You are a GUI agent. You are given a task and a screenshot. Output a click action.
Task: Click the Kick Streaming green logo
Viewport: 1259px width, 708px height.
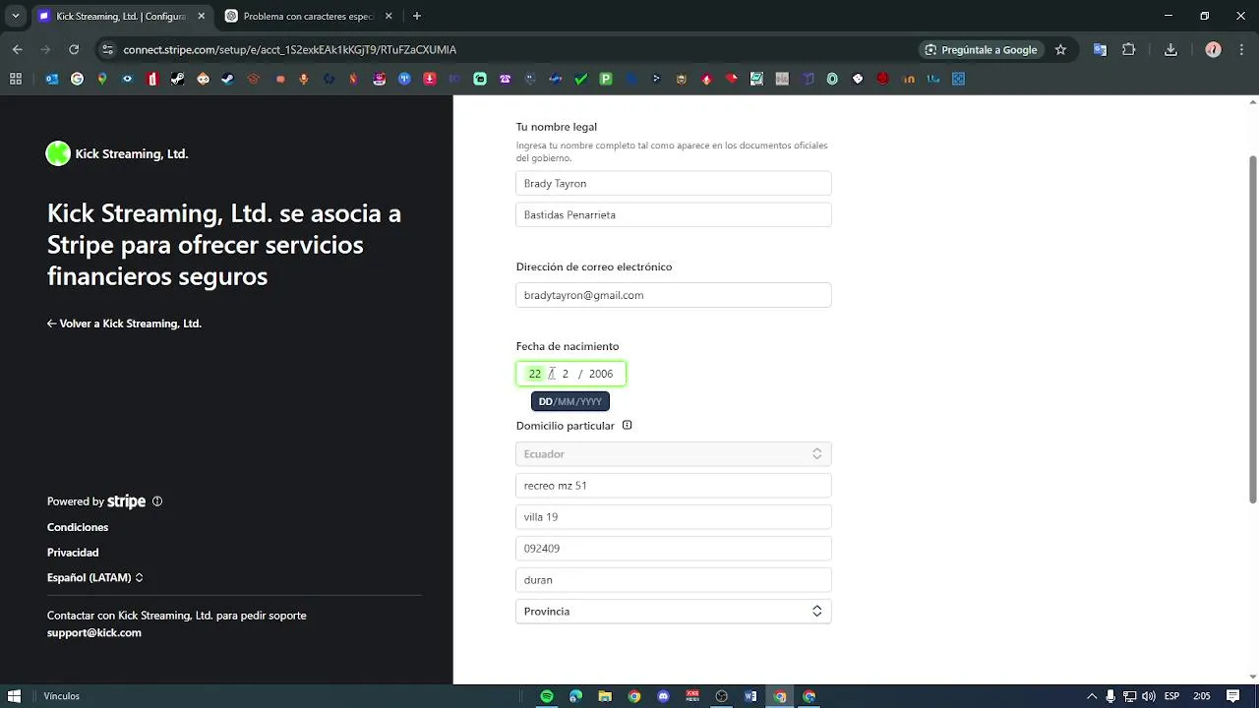click(x=58, y=153)
